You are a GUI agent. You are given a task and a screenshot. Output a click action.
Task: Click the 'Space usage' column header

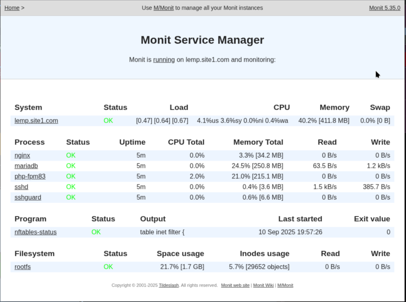click(x=180, y=254)
